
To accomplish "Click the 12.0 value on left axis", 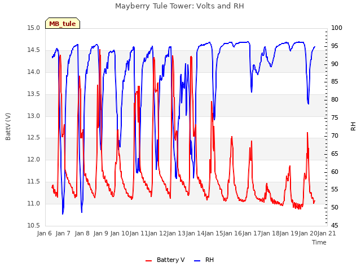I will pos(34,159).
